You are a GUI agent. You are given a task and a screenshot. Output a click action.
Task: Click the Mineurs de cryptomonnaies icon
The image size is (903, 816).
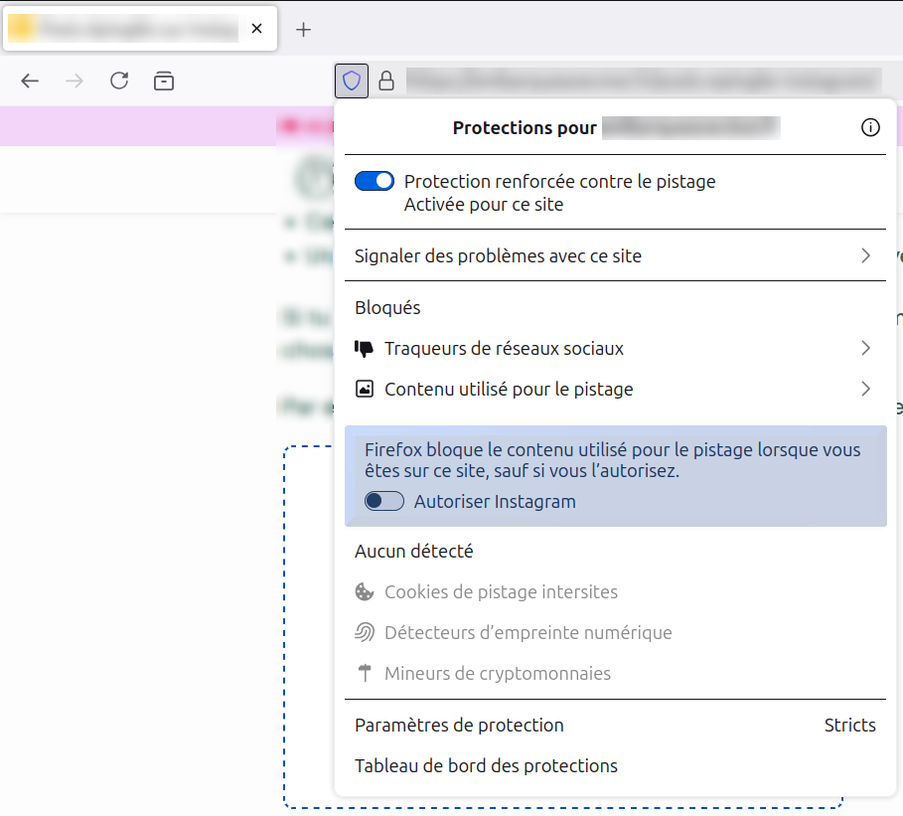coord(366,673)
